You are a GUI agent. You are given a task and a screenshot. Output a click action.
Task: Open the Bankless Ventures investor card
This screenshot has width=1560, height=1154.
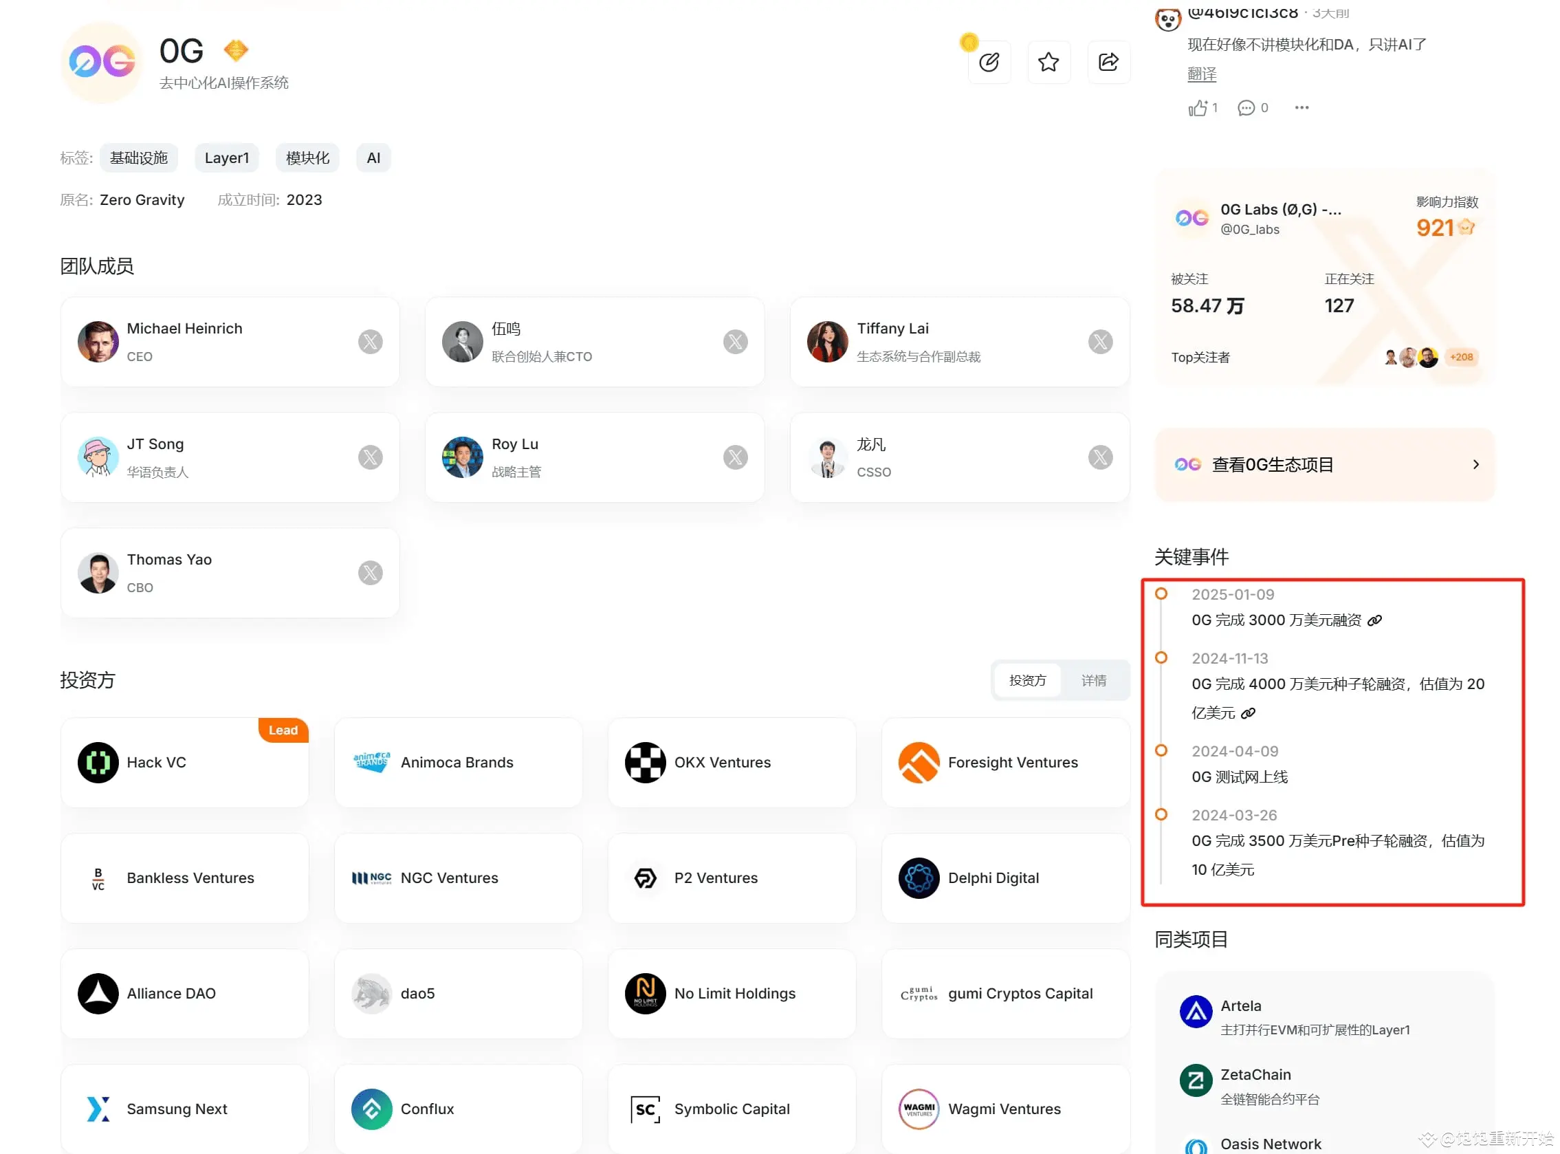click(184, 878)
